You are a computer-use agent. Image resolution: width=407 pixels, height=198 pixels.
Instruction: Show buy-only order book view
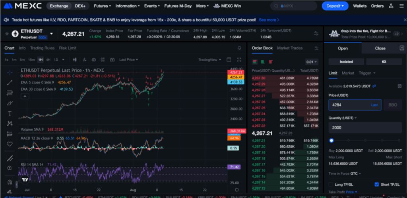coord(263,62)
